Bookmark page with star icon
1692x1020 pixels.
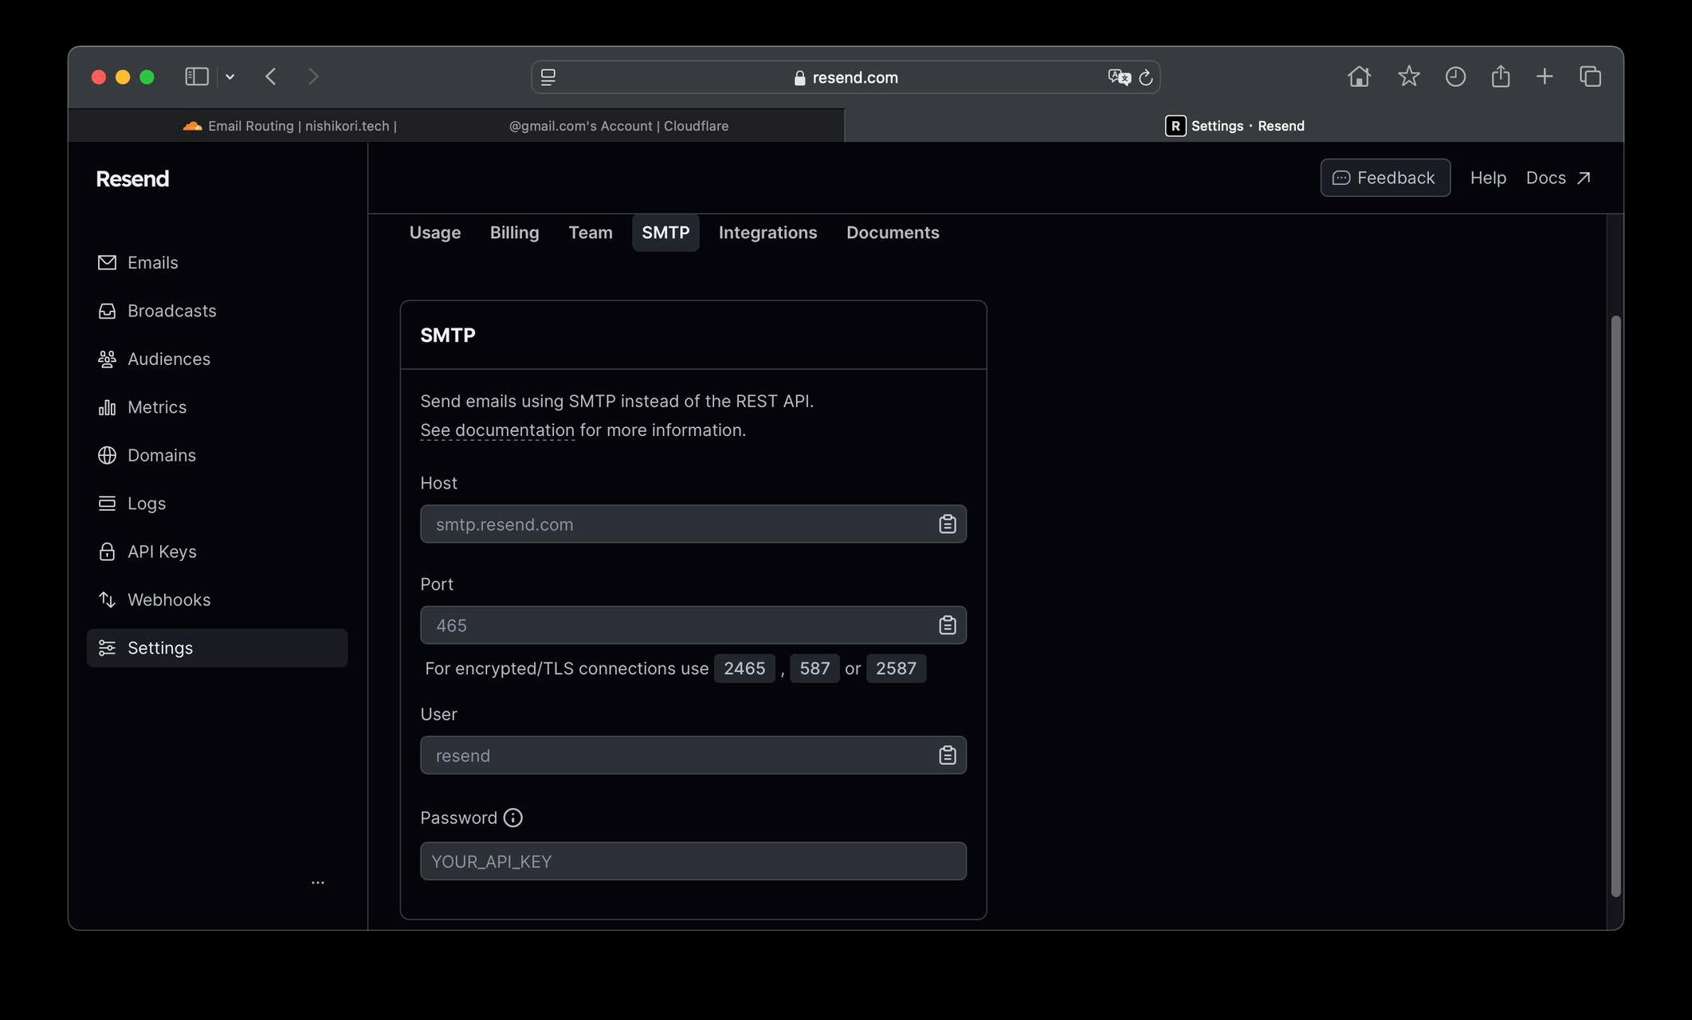(1408, 76)
